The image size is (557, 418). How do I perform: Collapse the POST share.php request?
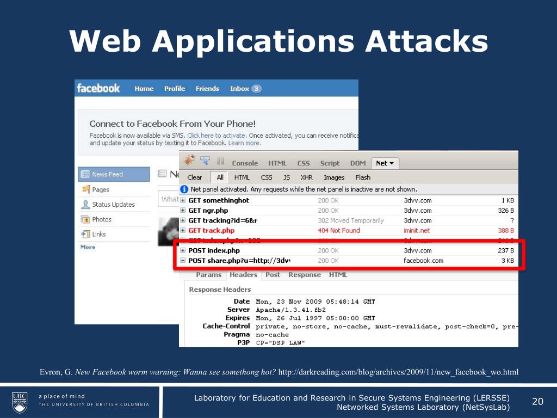pyautogui.click(x=183, y=260)
